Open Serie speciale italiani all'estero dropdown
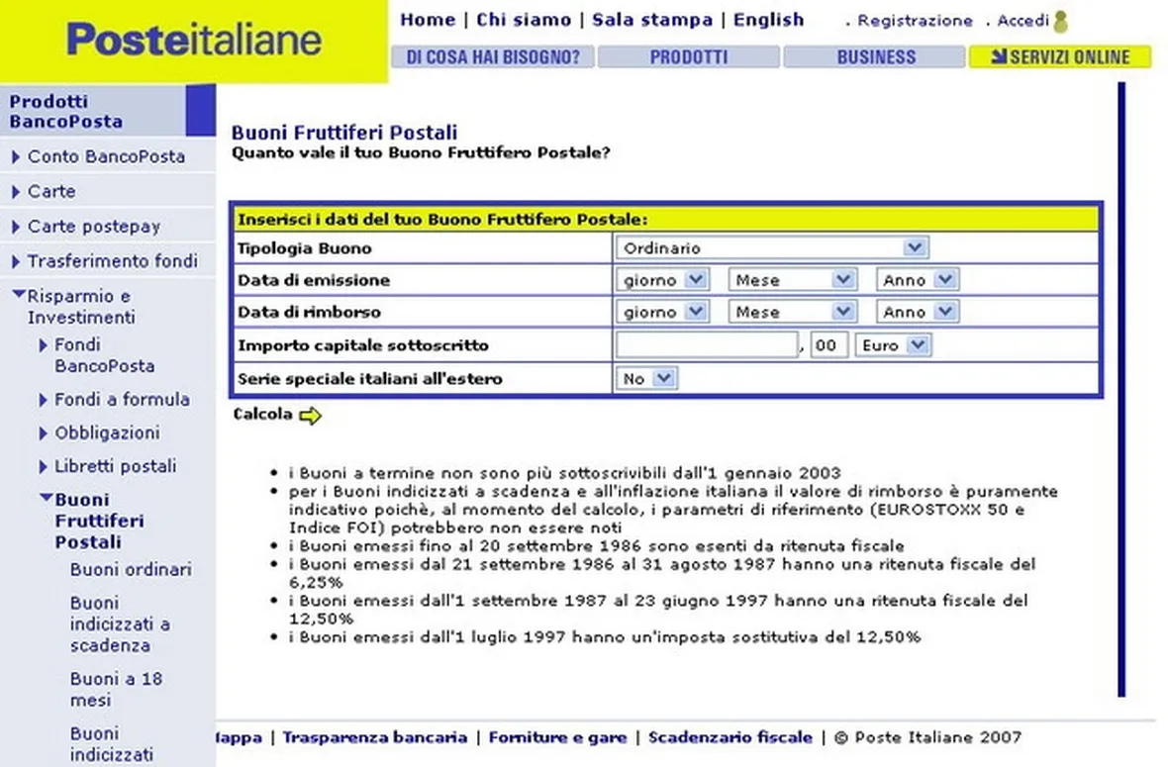 (x=645, y=378)
